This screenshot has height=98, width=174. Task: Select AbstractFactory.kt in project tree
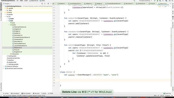(x=20, y=27)
